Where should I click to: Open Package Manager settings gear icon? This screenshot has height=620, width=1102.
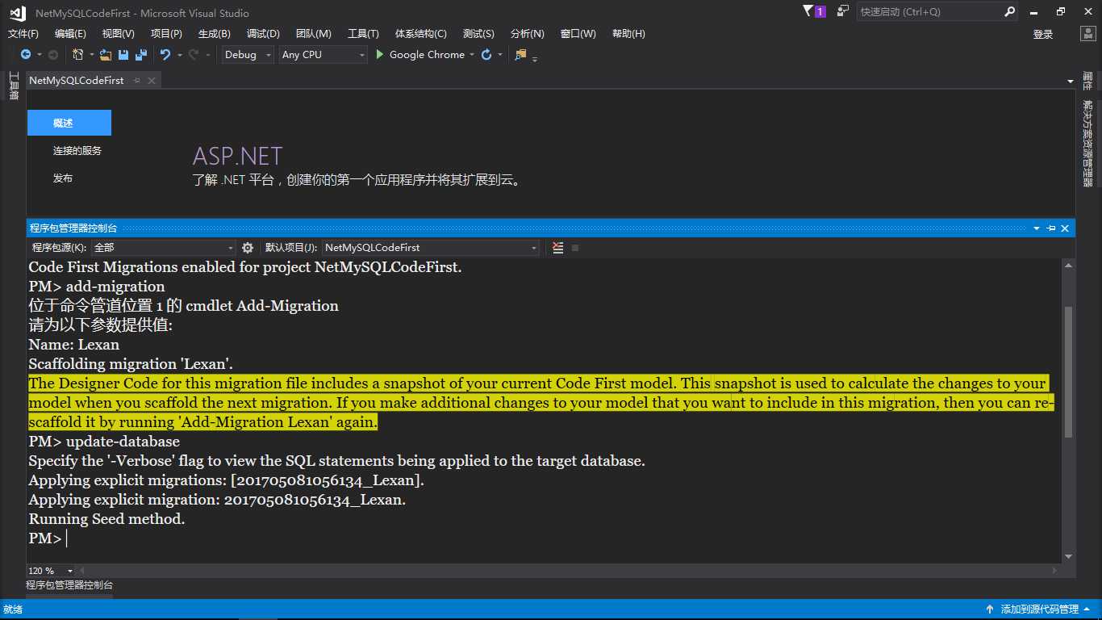point(248,248)
